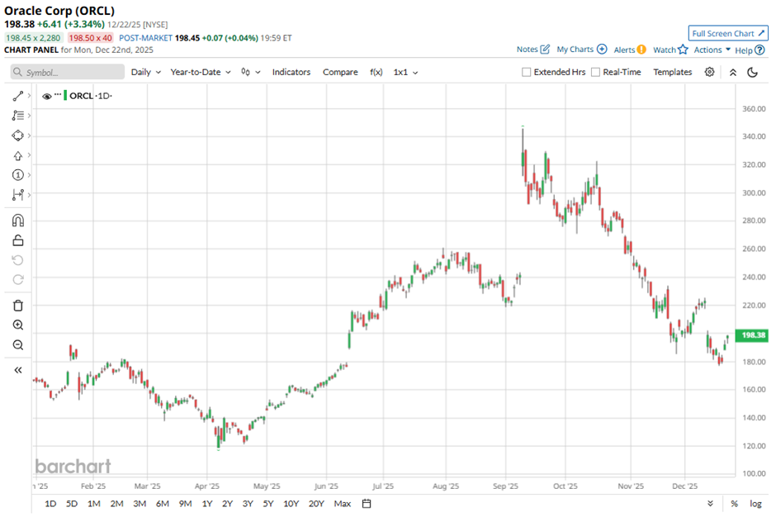Open Notes for this symbol
The image size is (776, 517).
(x=533, y=50)
